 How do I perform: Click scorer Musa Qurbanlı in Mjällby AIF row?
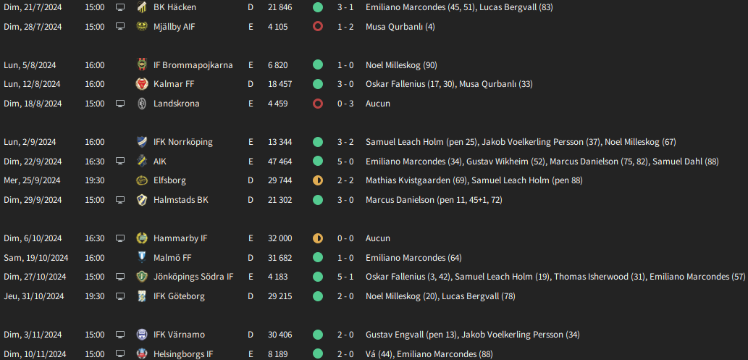(394, 27)
